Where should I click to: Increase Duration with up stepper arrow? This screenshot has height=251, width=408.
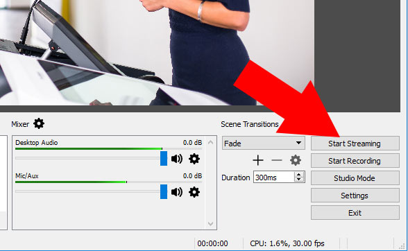tap(299, 175)
